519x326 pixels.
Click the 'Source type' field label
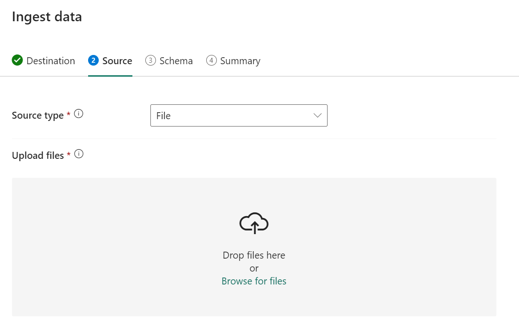click(x=38, y=115)
